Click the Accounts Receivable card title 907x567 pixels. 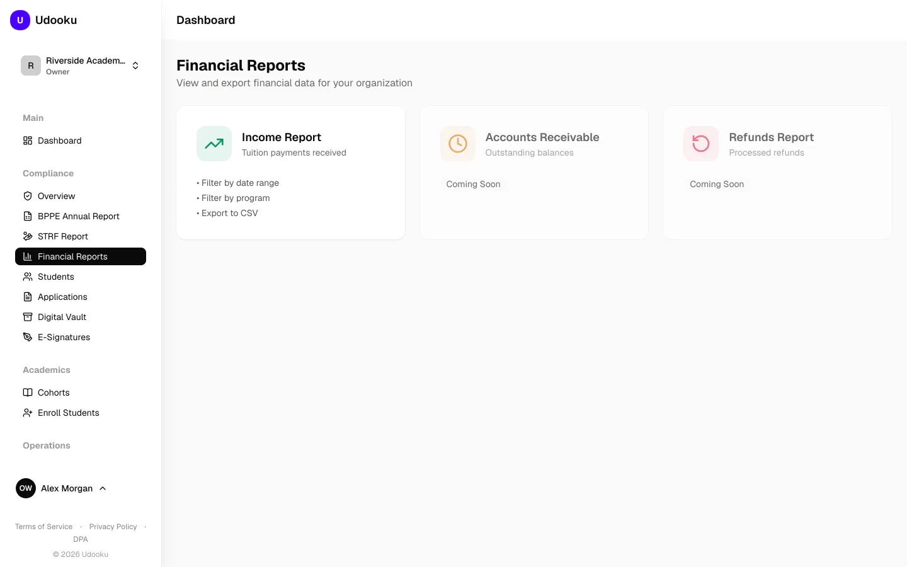(x=542, y=137)
